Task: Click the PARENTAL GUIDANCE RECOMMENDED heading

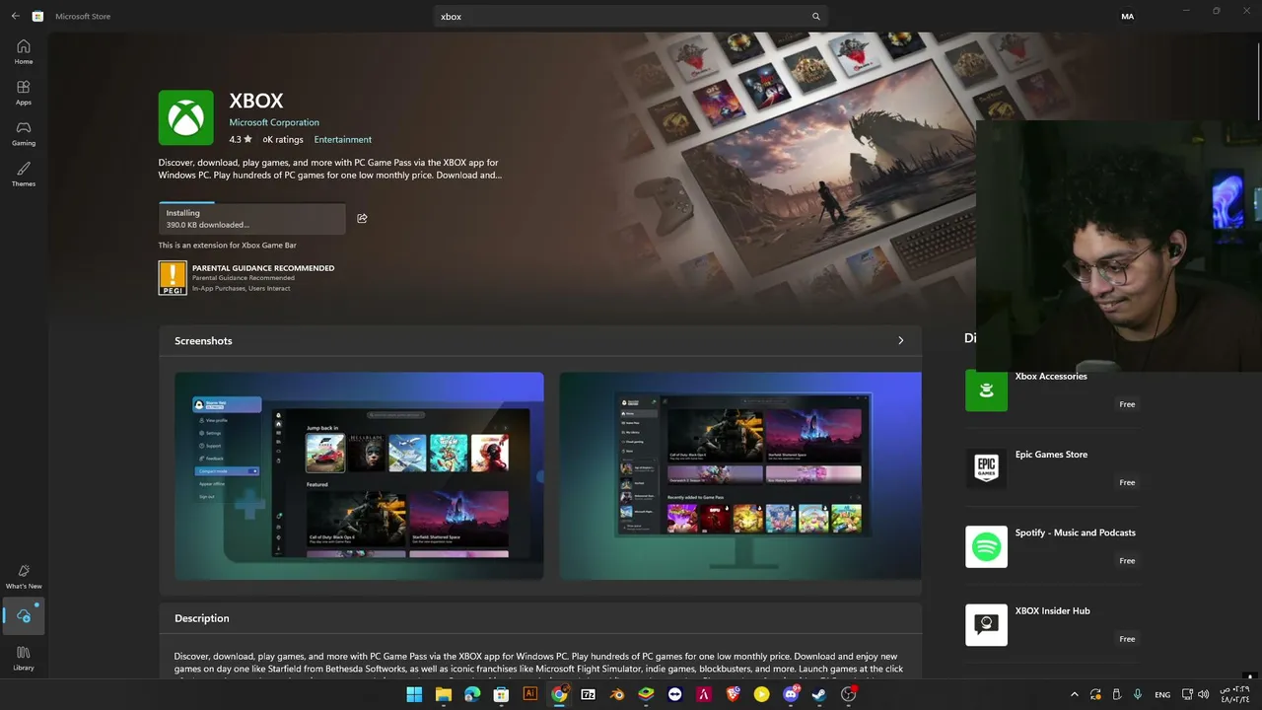Action: [x=263, y=268]
